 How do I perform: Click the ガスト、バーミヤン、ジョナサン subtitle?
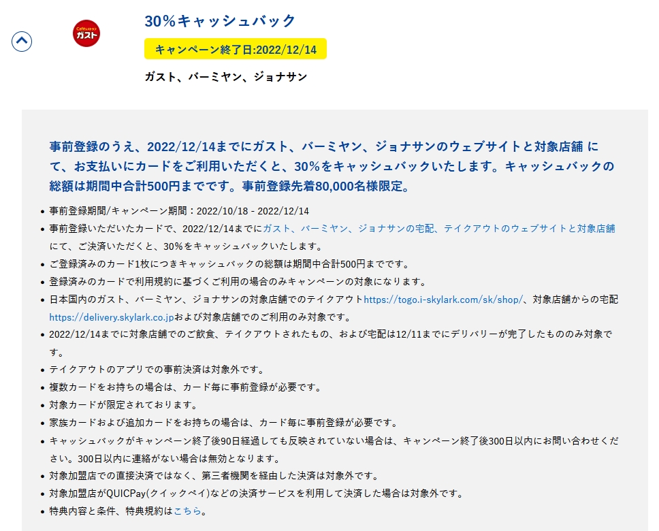[226, 76]
